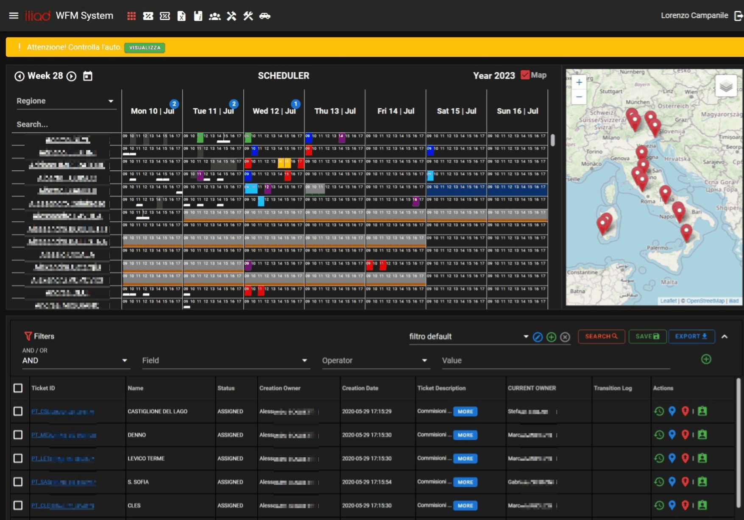
Task: Uncheck the Map checkbox
Action: 525,75
